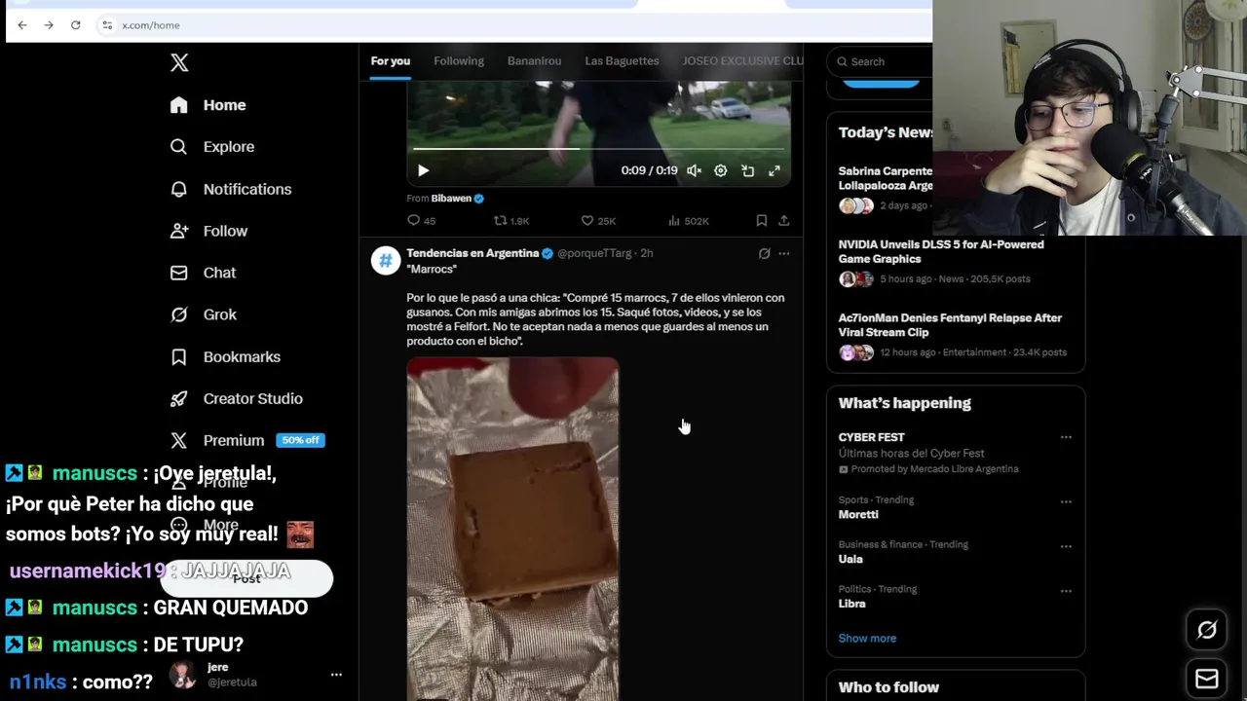Click the X logo in sidebar
1247x701 pixels.
[x=179, y=63]
